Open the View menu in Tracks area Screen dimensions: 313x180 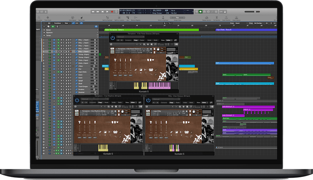[67, 23]
